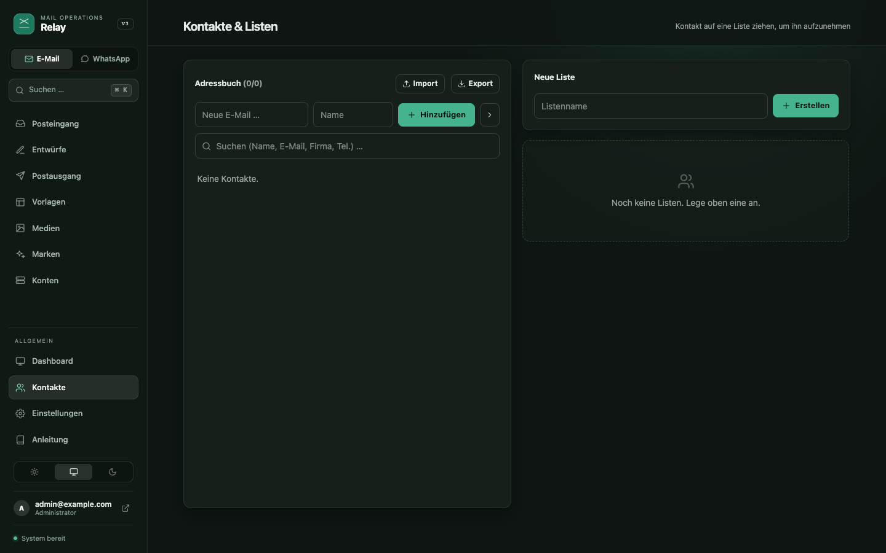Viewport: 886px width, 553px height.
Task: Click the Entwürfe pencil icon
Action: click(20, 150)
